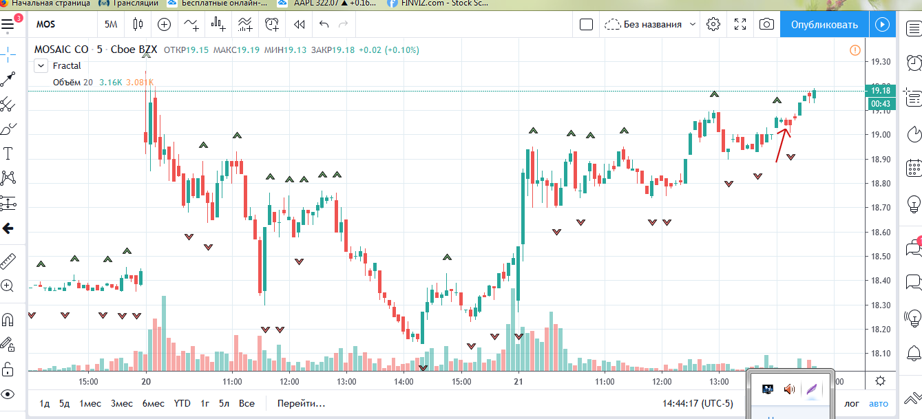Click the left toolbar back arrow icon
Viewport: 922px width, 419px height.
(x=8, y=228)
